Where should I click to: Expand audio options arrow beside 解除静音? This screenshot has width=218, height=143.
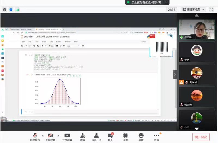coord(43,135)
